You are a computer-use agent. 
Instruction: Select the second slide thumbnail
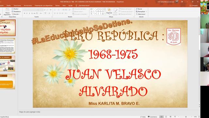click(x=7, y=46)
